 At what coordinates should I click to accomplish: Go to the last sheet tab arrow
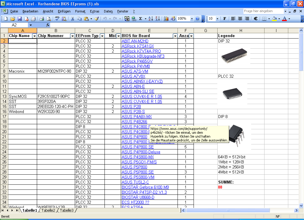[17, 210]
